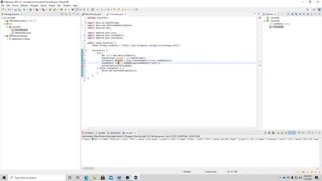This screenshot has height=181, width=322.
Task: Open the Windows Start menu
Action: (4, 177)
